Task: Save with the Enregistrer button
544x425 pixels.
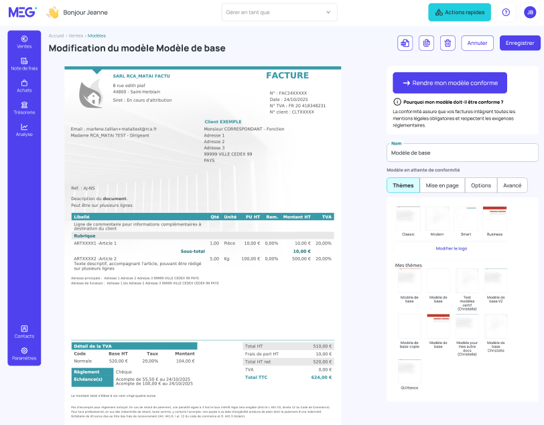Action: pyautogui.click(x=520, y=43)
